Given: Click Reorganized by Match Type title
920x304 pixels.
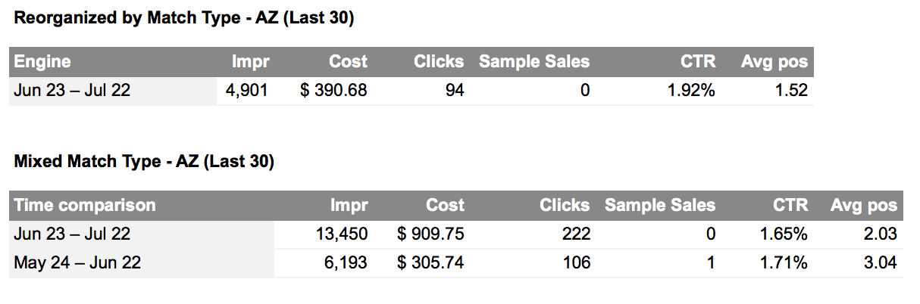Looking at the screenshot, I should click(x=184, y=20).
